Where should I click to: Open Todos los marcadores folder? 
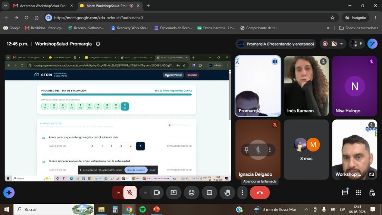(358, 28)
